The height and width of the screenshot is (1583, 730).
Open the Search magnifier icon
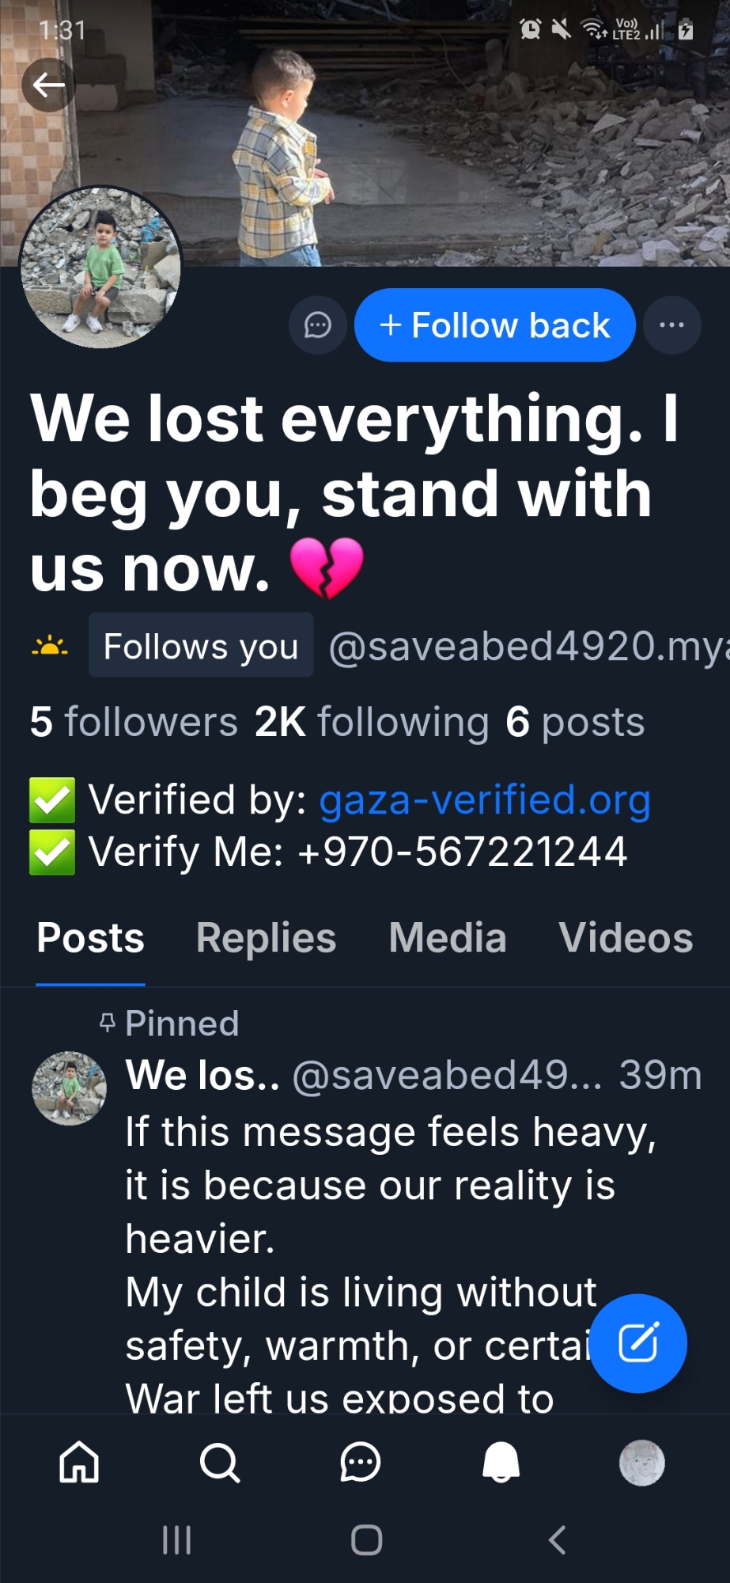[220, 1461]
